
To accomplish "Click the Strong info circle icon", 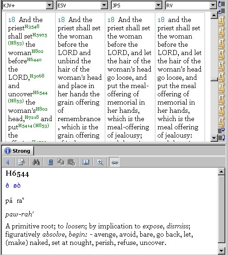I will 7,151.
